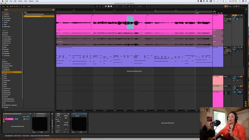The image size is (249, 140).
Task: Open the Create menu
Action: pyautogui.click(x=20, y=1)
